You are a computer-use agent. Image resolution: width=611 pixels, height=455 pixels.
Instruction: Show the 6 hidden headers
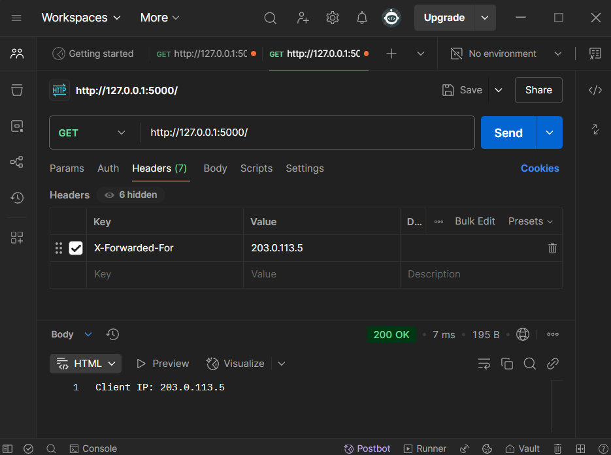[x=131, y=195]
